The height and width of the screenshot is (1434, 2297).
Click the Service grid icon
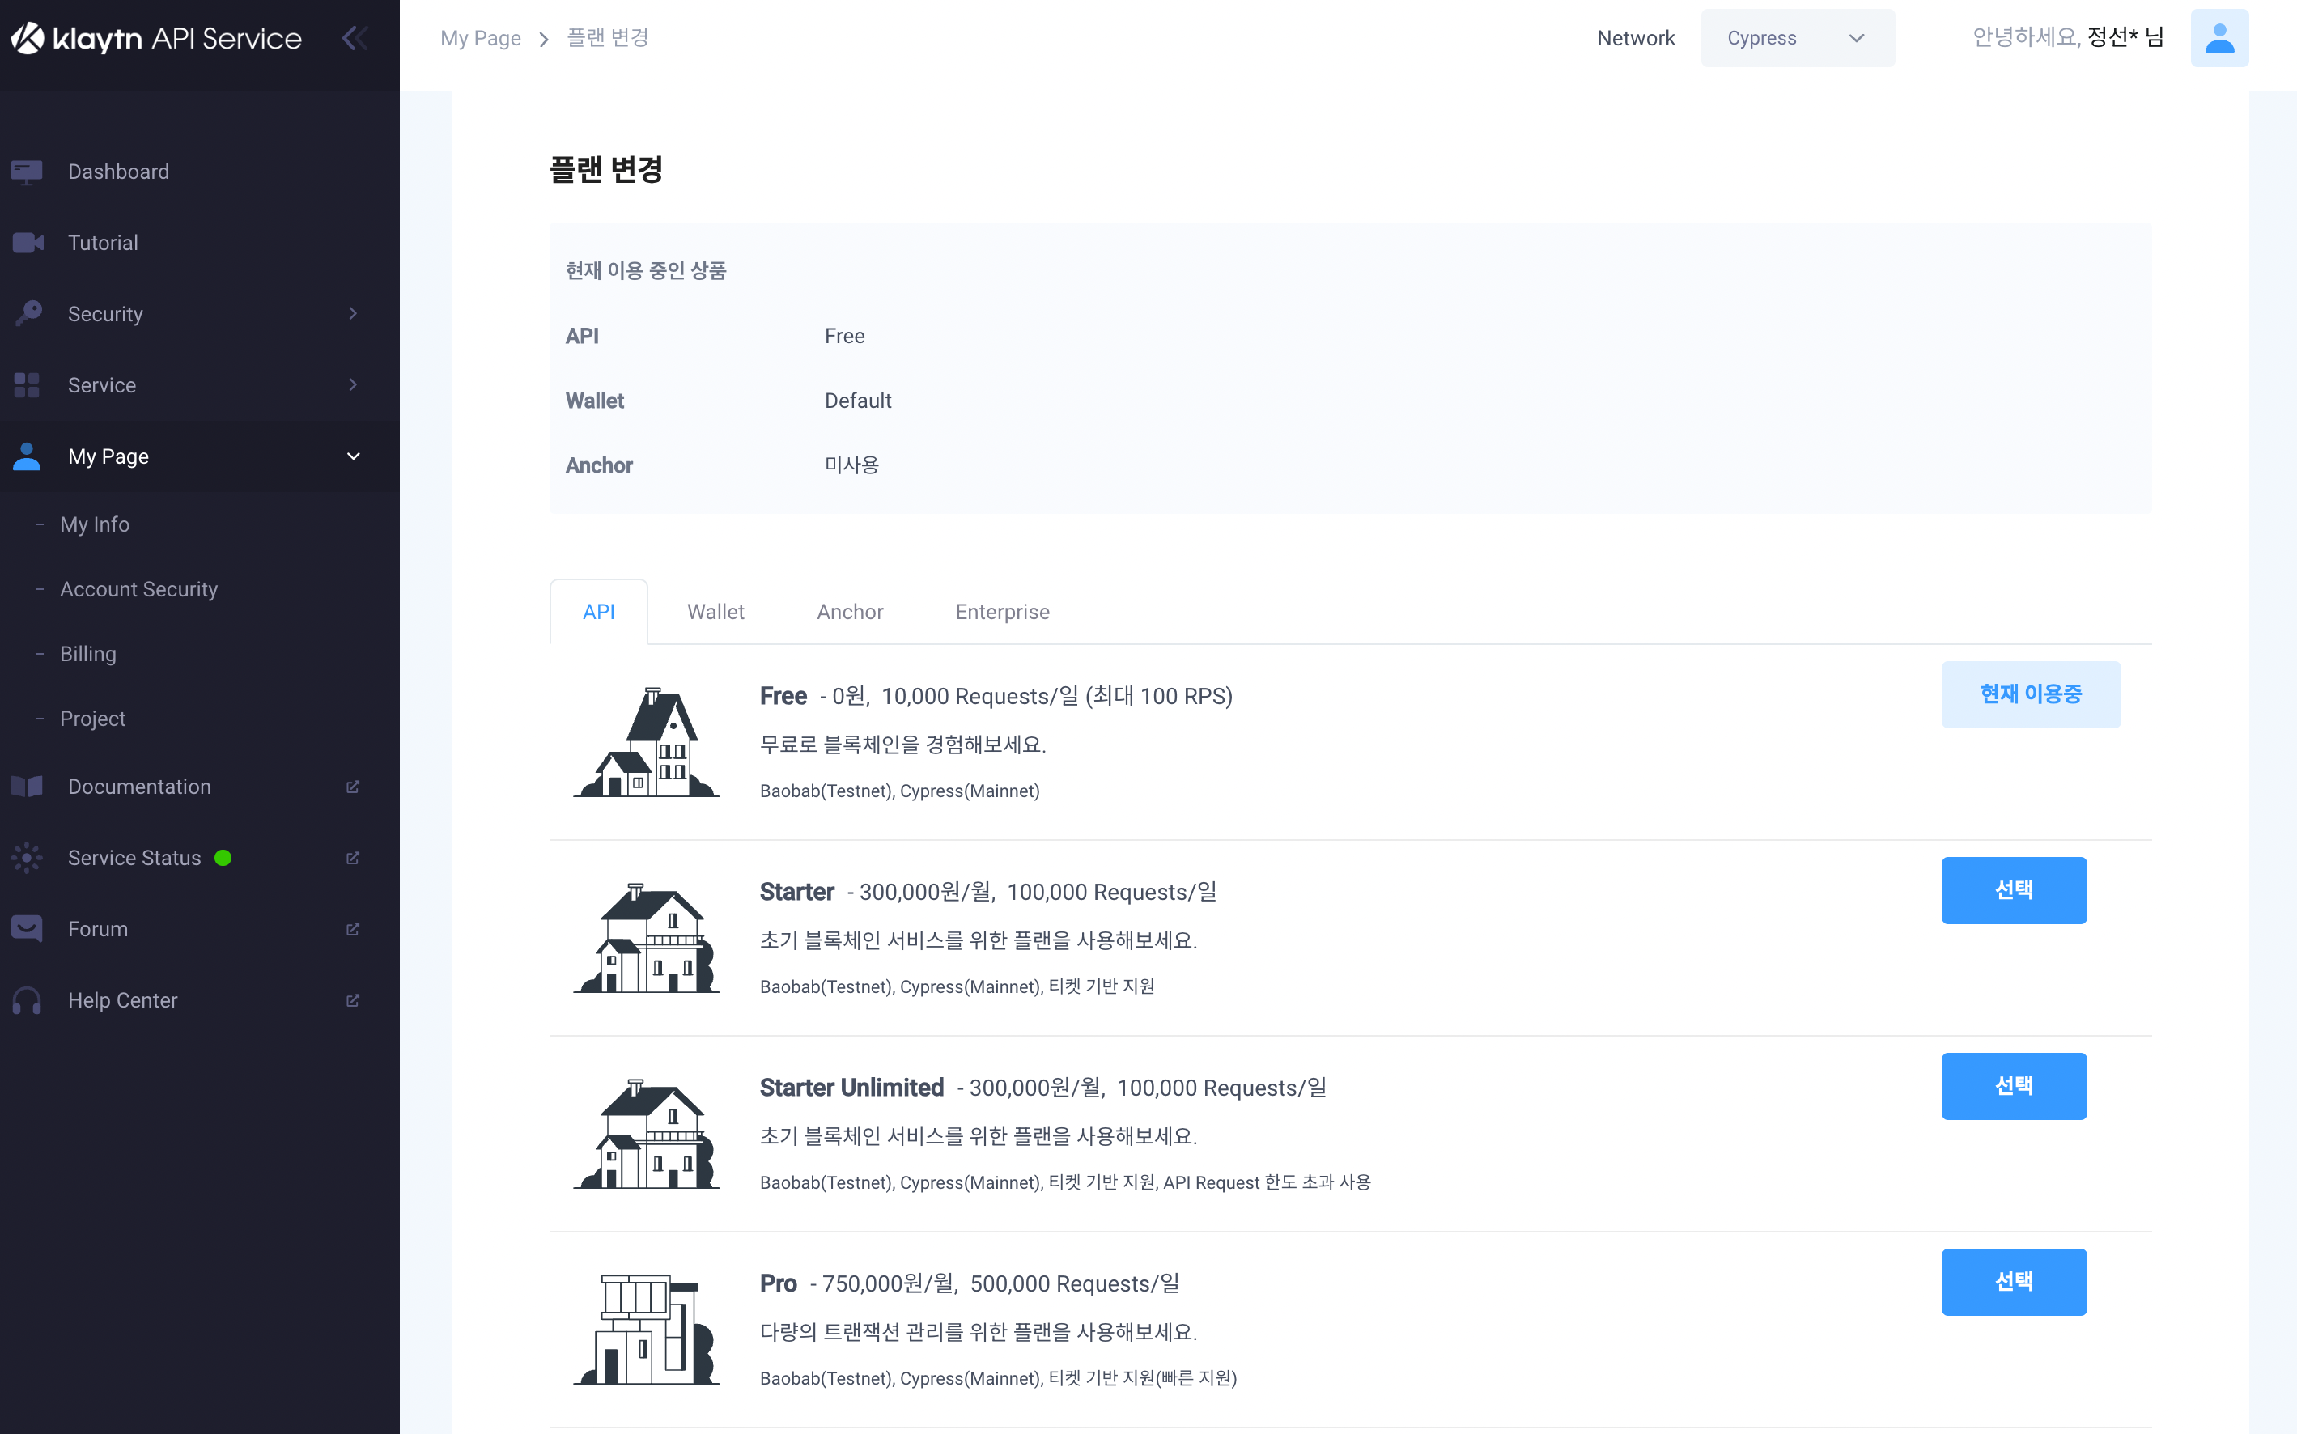[27, 385]
